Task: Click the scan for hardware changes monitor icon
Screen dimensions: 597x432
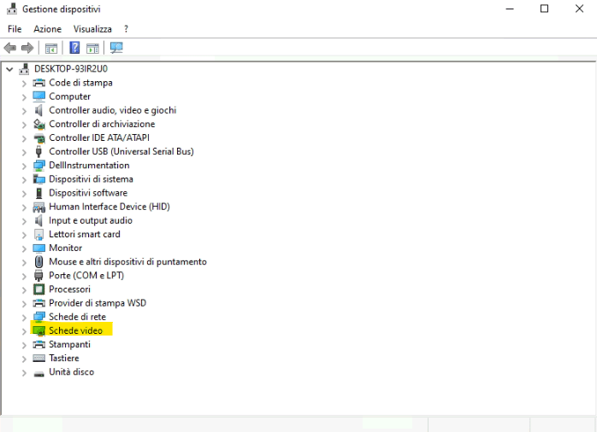Action: (x=116, y=48)
